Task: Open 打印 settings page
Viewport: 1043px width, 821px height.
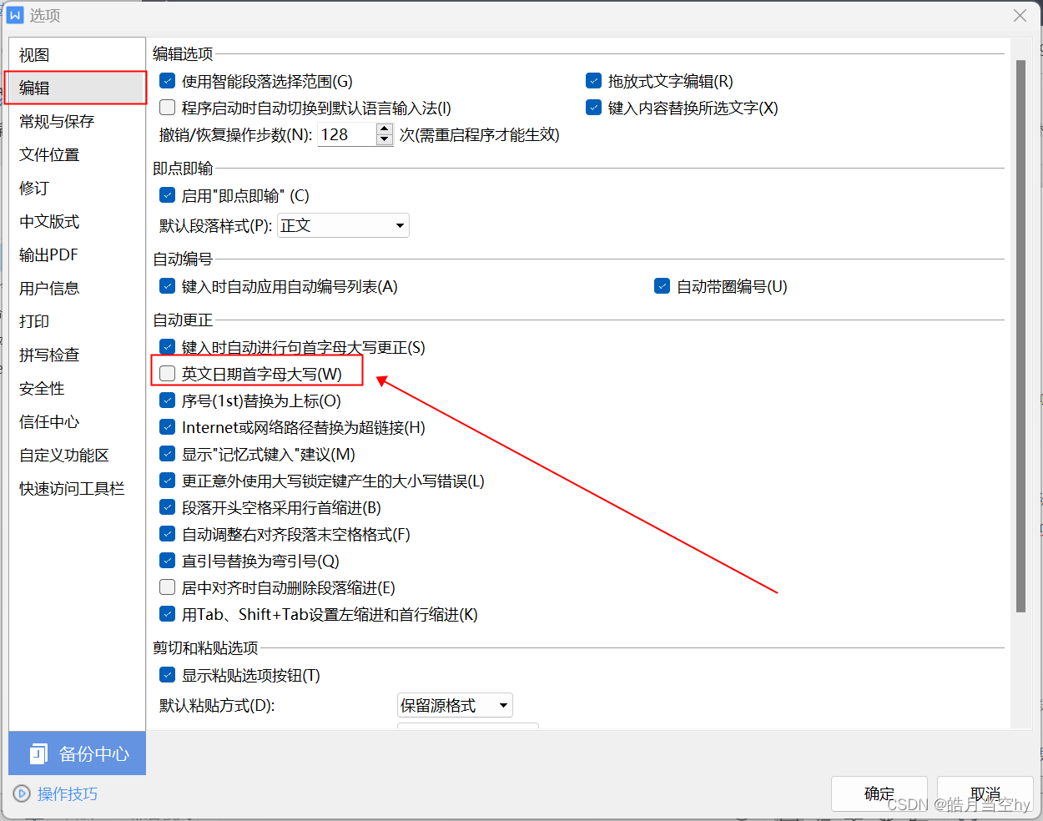Action: tap(77, 321)
